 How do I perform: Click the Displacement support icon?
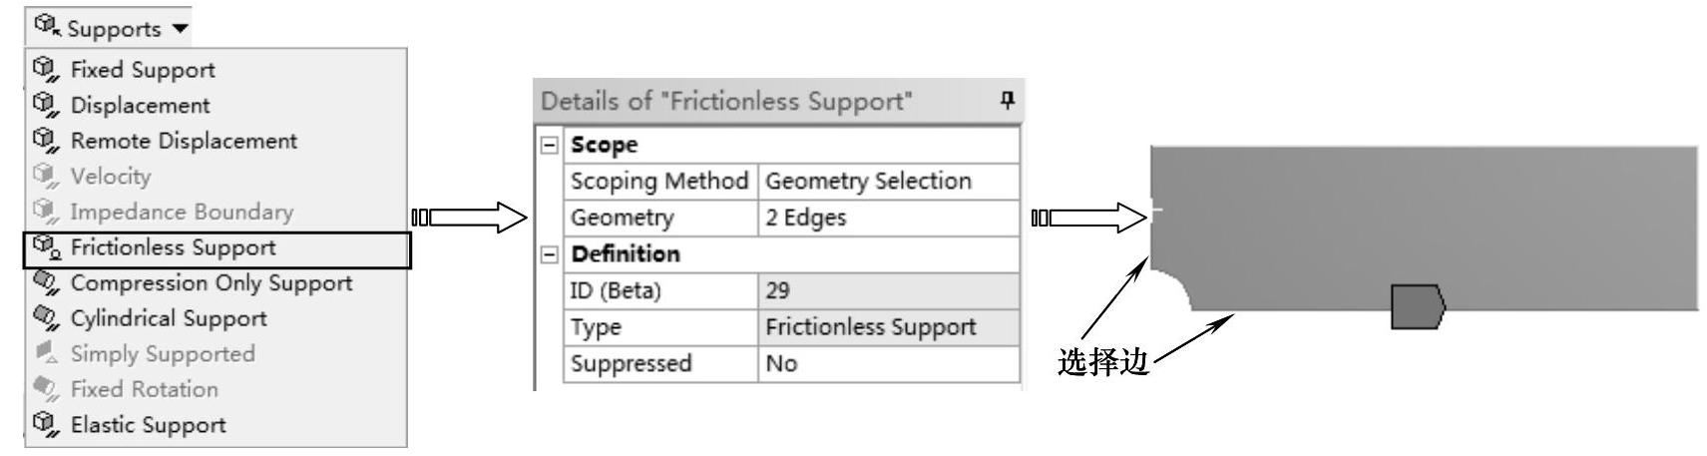tap(44, 105)
